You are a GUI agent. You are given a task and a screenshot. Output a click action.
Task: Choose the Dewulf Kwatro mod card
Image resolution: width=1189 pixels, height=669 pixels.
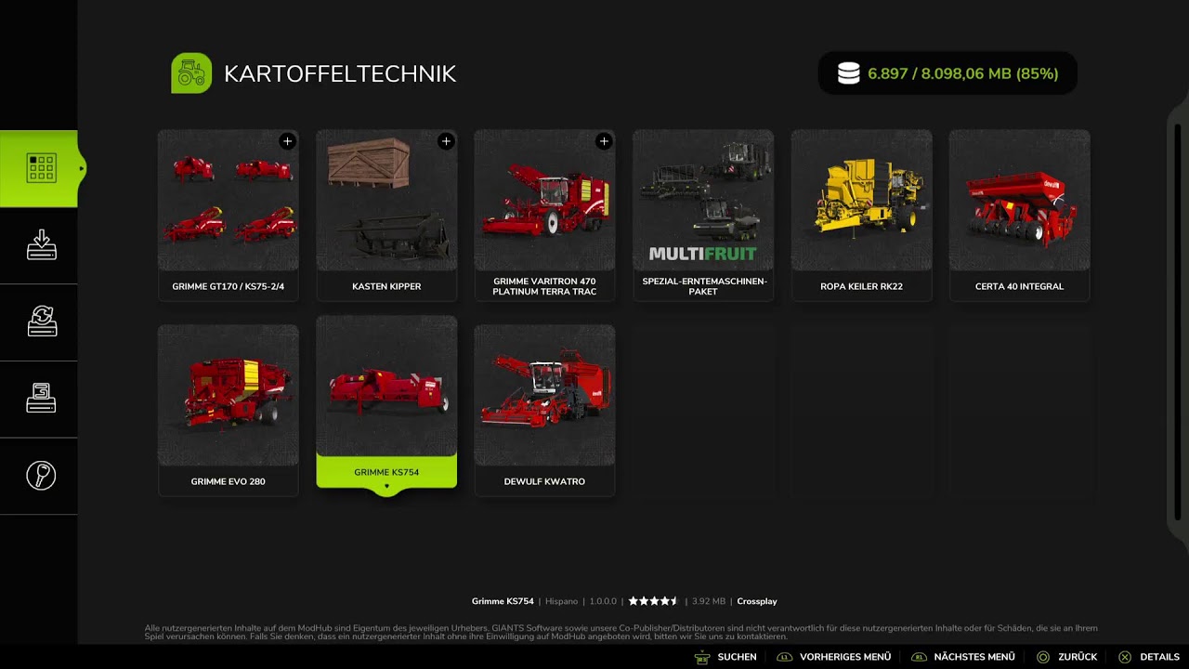coord(544,411)
